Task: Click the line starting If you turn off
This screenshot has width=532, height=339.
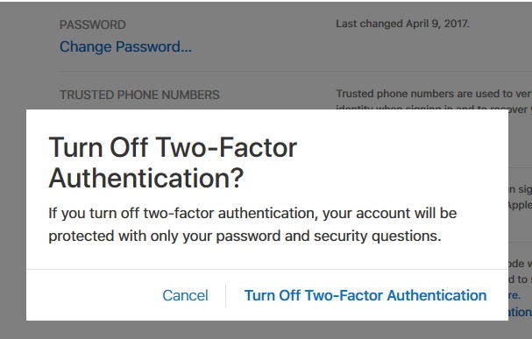Action: coord(252,213)
